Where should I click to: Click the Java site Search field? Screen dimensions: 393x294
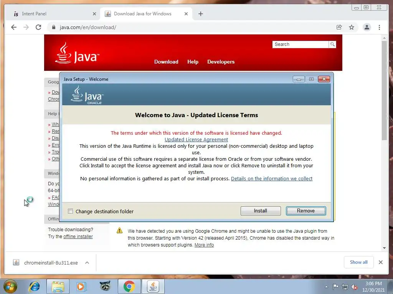[x=300, y=44]
